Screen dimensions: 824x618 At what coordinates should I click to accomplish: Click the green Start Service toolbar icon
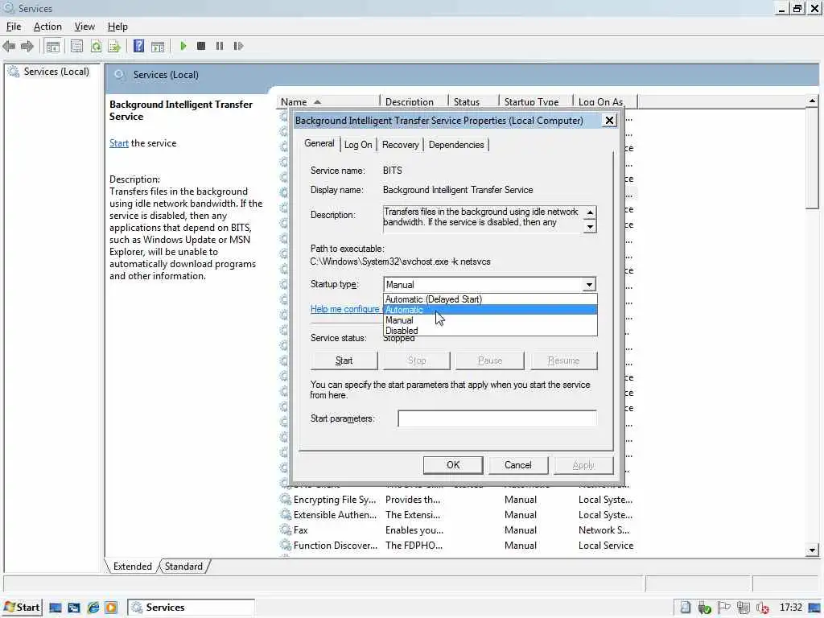tap(183, 46)
